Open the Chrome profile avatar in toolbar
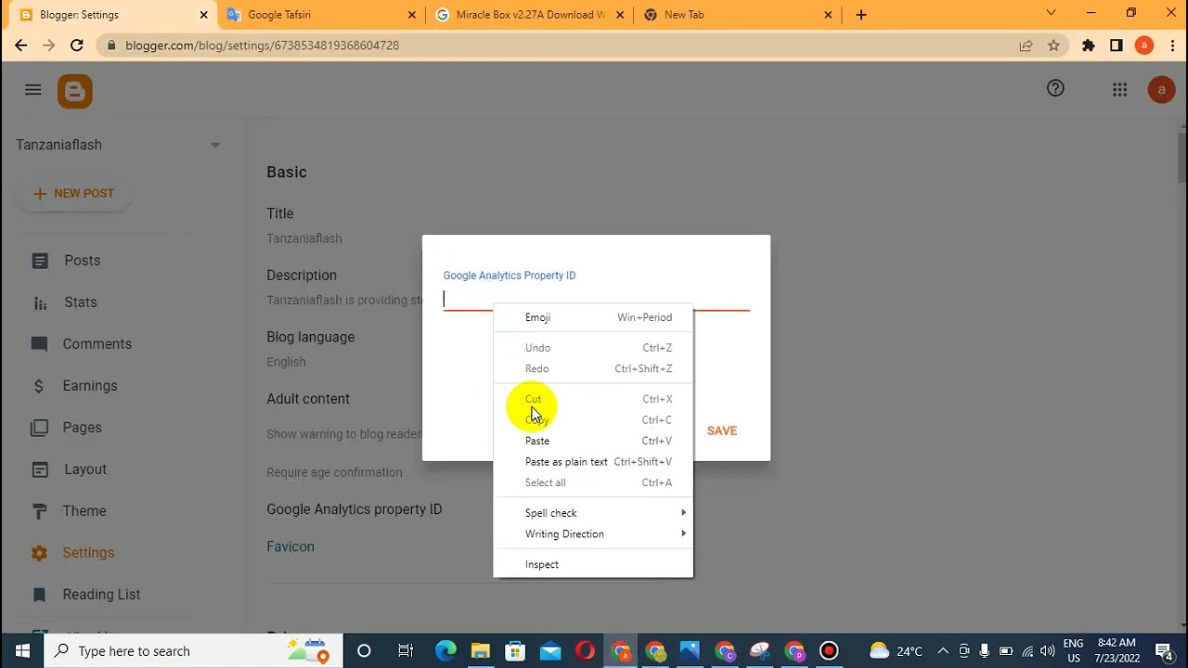This screenshot has width=1188, height=668. 1144,45
